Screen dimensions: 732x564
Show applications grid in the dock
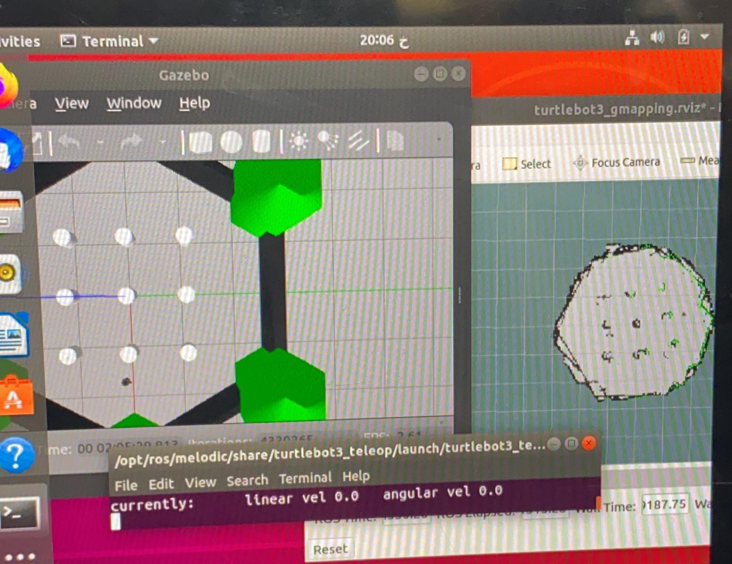point(20,555)
